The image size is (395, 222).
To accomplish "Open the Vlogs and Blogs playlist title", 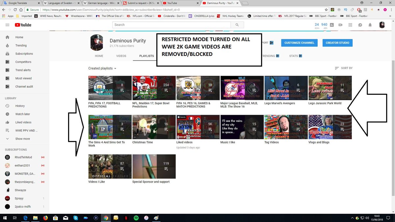I will [319, 142].
